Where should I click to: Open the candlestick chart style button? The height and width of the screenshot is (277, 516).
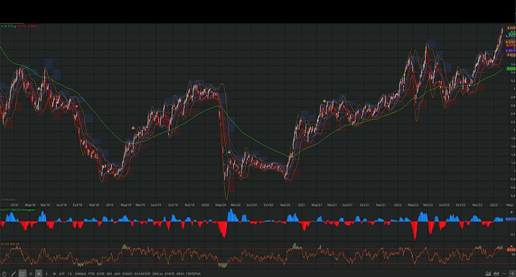click(x=22, y=273)
